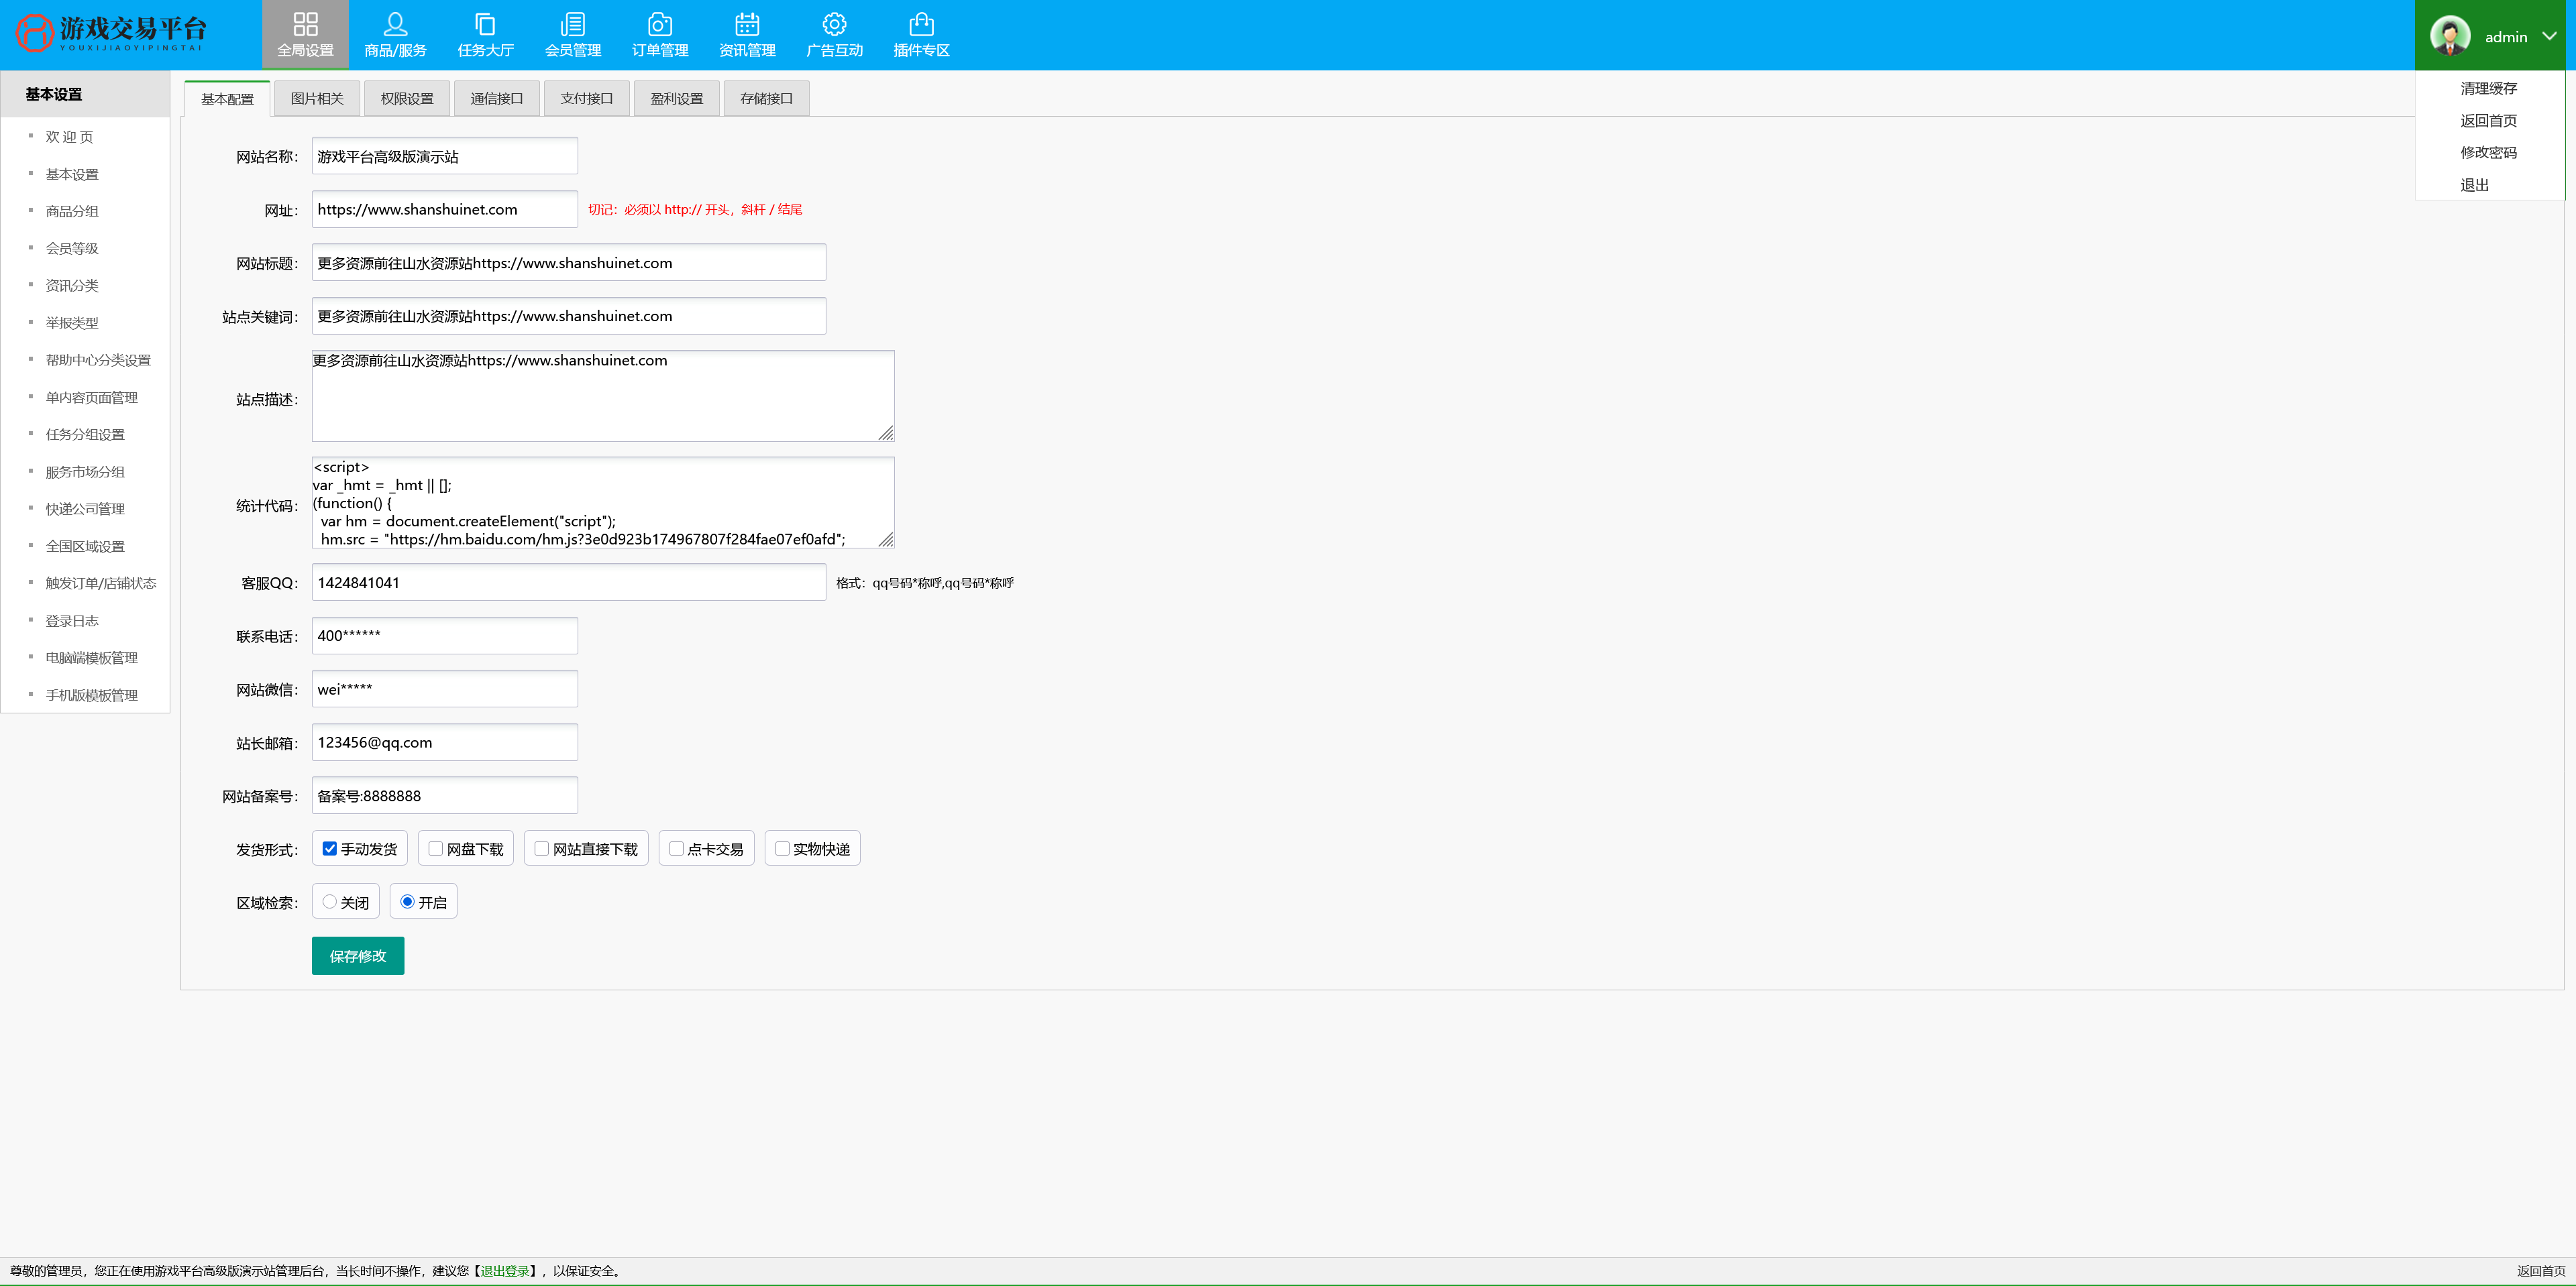Open the 订单管理 camera icon
This screenshot has height=1286, width=2576.
coord(660,24)
